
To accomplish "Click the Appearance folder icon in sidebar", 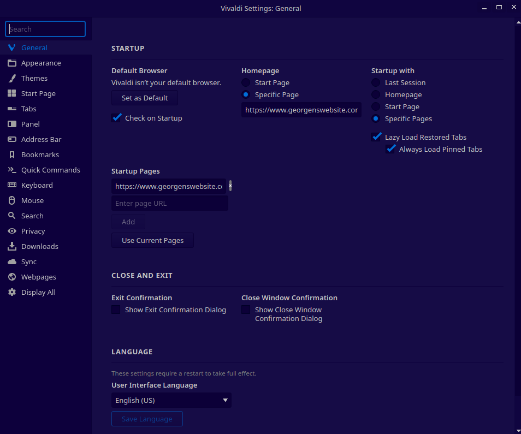I will point(11,63).
